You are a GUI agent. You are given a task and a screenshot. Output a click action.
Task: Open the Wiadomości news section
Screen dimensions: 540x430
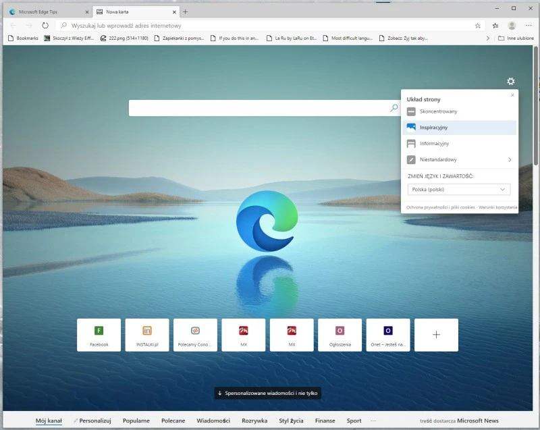(x=215, y=420)
